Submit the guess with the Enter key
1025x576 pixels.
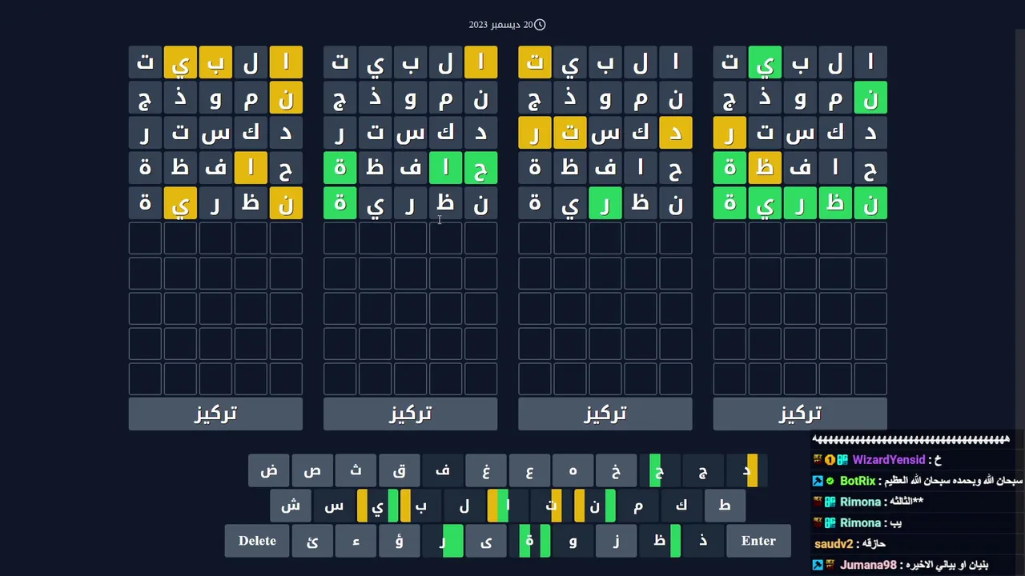pos(758,541)
